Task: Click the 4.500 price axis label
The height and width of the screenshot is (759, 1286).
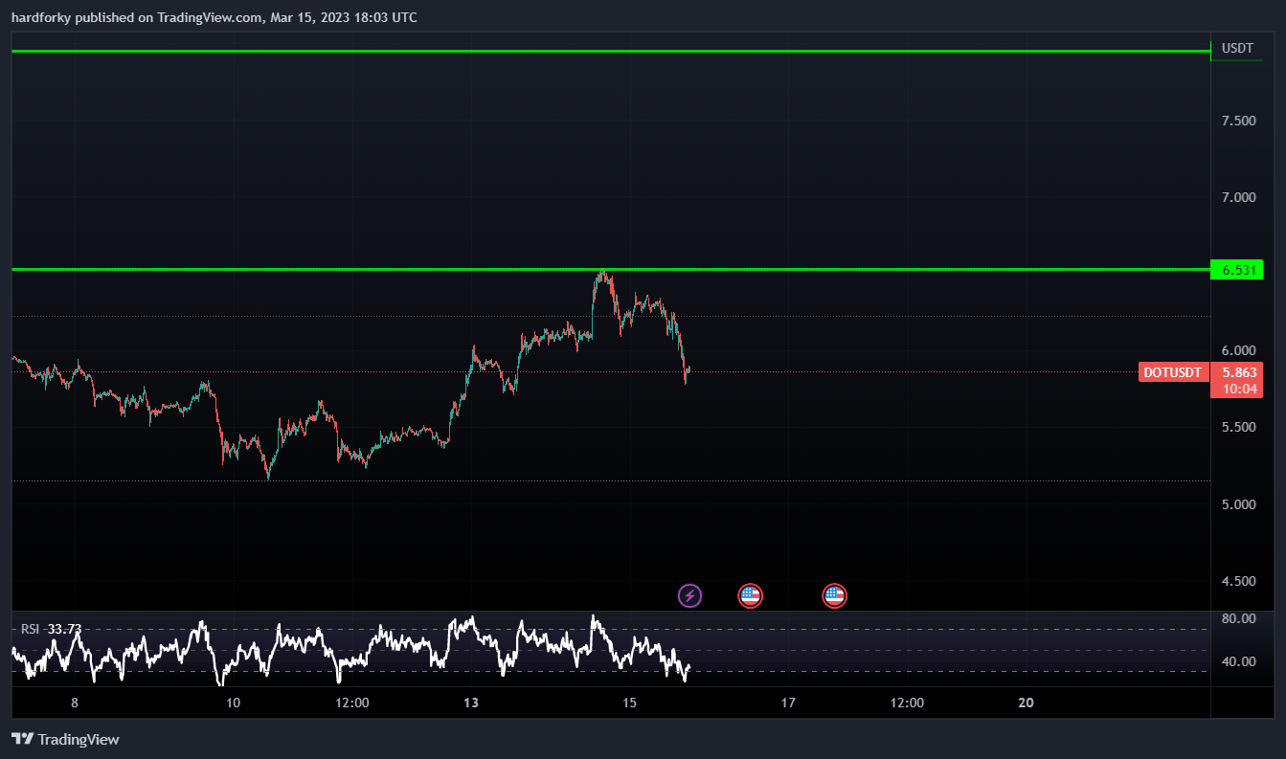Action: coord(1238,581)
